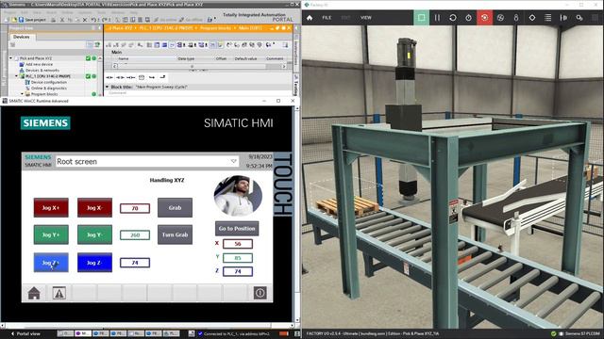Image resolution: width=604 pixels, height=339 pixels.
Task: Open Devices & networks tree item
Action: coord(42,71)
